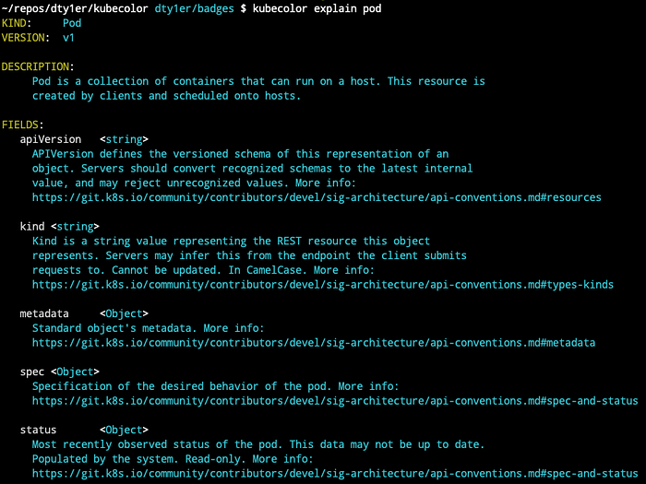The image size is (646, 484).
Task: Open the spec field's spec-and-status URL
Action: (x=335, y=401)
